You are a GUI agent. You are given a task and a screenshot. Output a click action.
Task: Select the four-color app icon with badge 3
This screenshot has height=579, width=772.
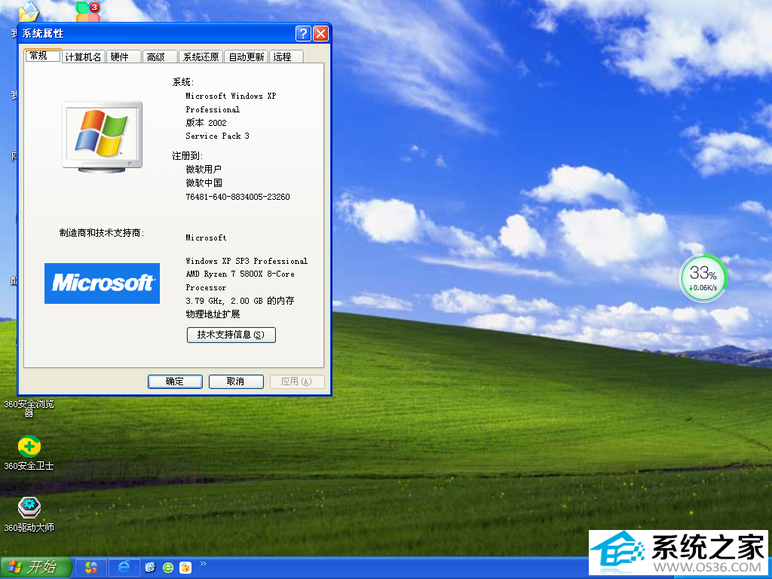[89, 11]
